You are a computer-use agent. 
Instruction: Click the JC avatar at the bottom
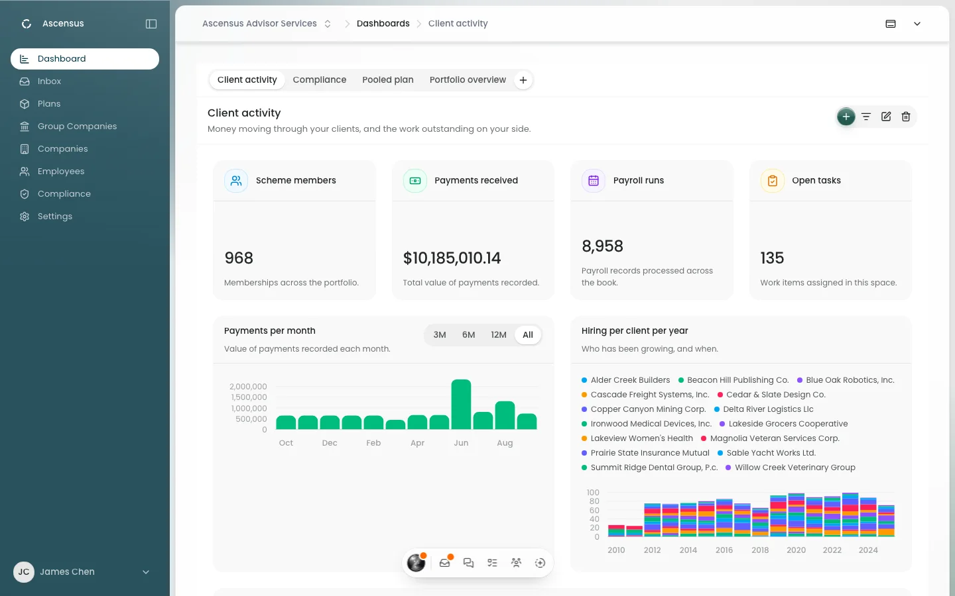24,572
